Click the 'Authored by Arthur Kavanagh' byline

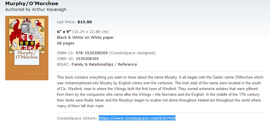pyautogui.click(x=36, y=9)
